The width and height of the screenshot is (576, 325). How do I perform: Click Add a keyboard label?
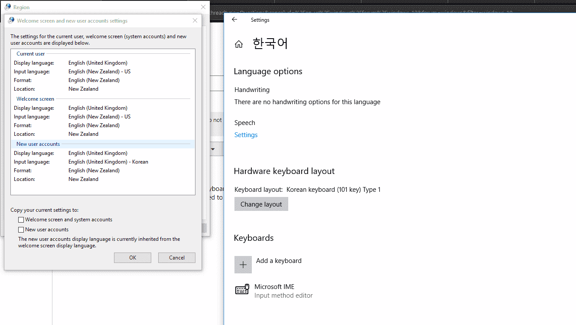[x=279, y=261]
